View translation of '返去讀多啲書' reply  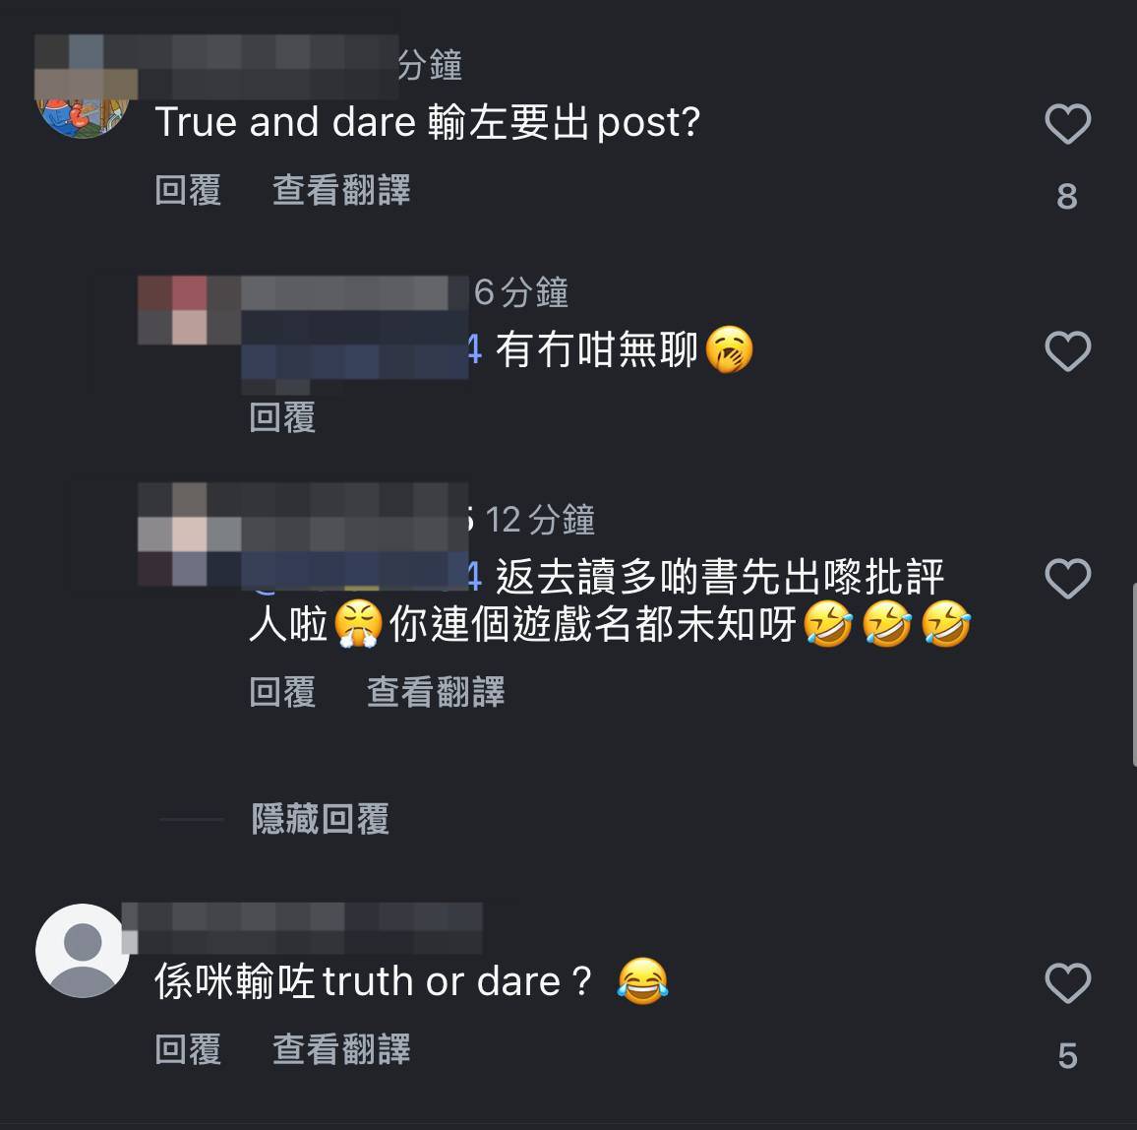click(436, 692)
